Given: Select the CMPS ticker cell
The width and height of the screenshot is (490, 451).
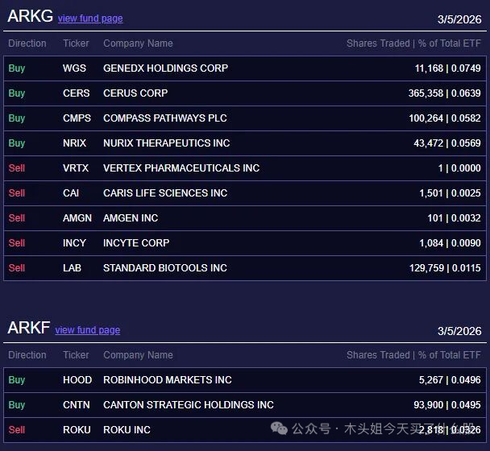Looking at the screenshot, I should pos(77,118).
